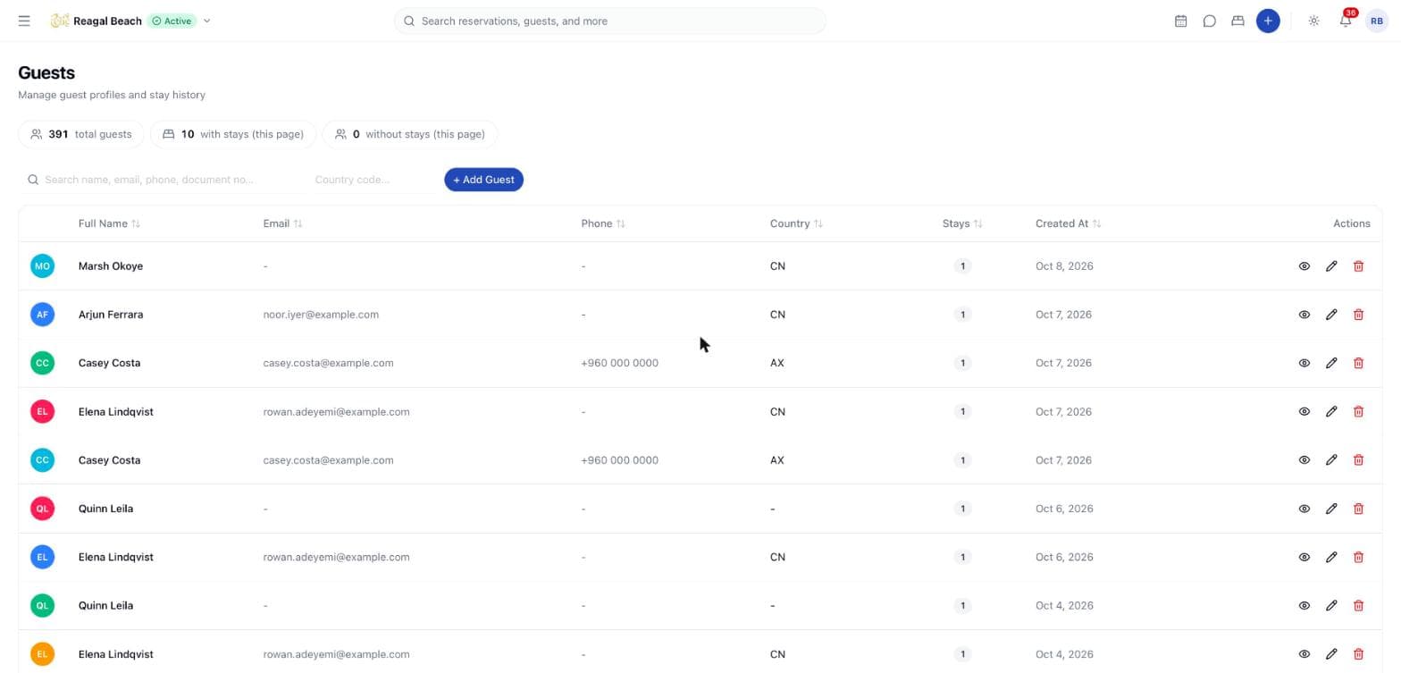Delete Arjun Ferrara with trash icon
This screenshot has height=673, width=1401.
(x=1358, y=315)
